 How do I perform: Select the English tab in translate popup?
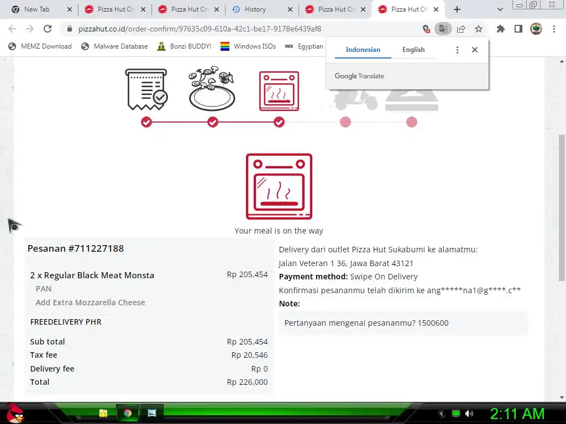pyautogui.click(x=413, y=50)
